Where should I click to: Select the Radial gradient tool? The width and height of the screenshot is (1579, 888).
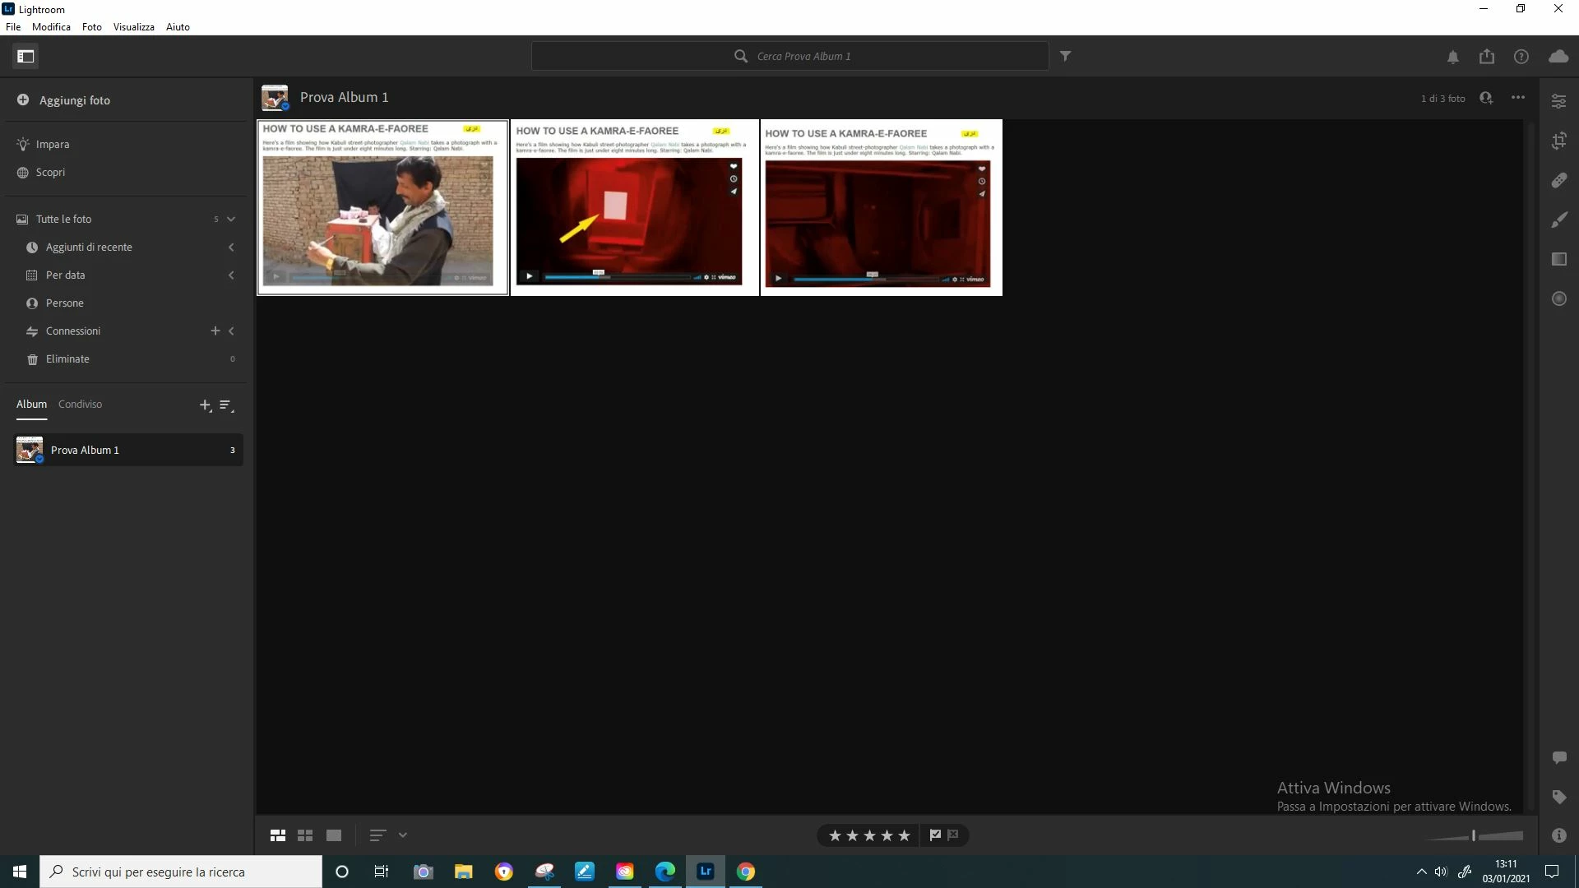pyautogui.click(x=1558, y=298)
